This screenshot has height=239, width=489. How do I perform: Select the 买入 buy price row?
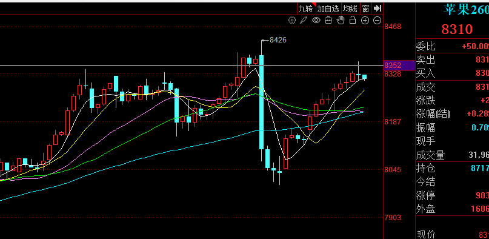[x=452, y=73]
